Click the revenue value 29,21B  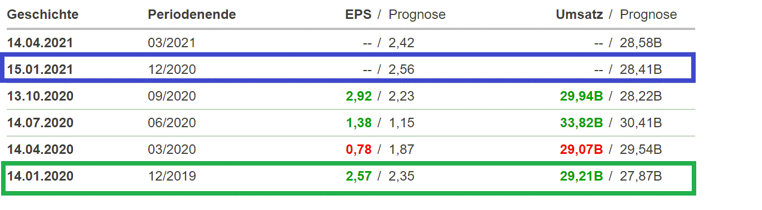[581, 176]
